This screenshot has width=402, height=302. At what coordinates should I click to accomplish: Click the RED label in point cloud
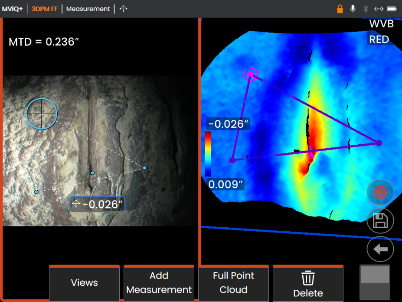[379, 39]
